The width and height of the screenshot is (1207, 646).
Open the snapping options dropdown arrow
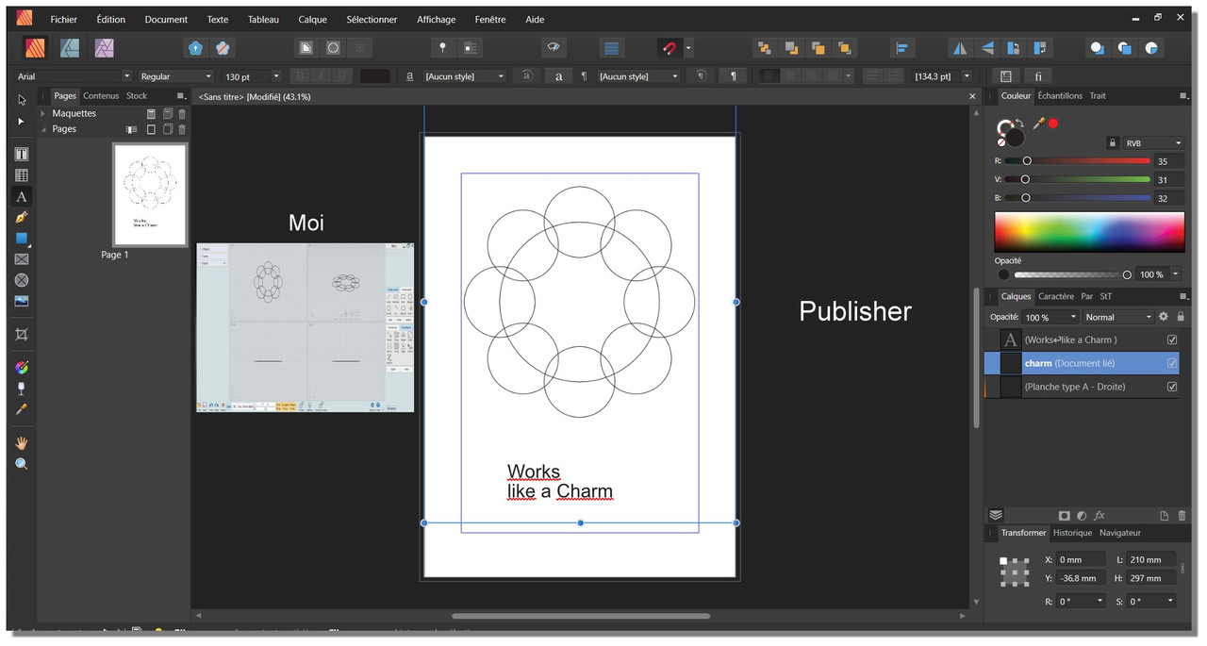(688, 47)
